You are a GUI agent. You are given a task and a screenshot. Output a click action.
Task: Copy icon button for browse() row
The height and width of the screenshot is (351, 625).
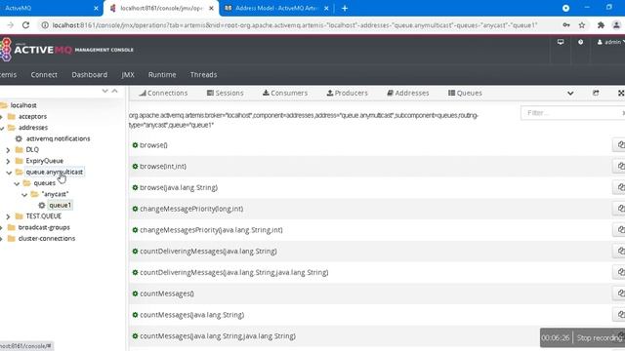click(x=620, y=145)
